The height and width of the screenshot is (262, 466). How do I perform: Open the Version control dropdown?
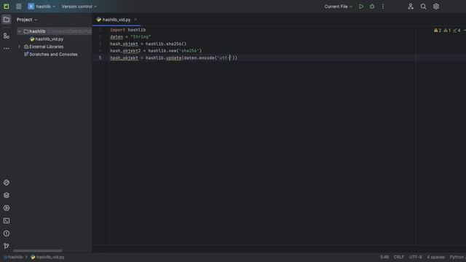(79, 7)
